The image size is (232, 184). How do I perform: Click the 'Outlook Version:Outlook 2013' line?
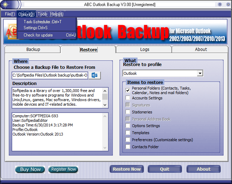point(38,134)
